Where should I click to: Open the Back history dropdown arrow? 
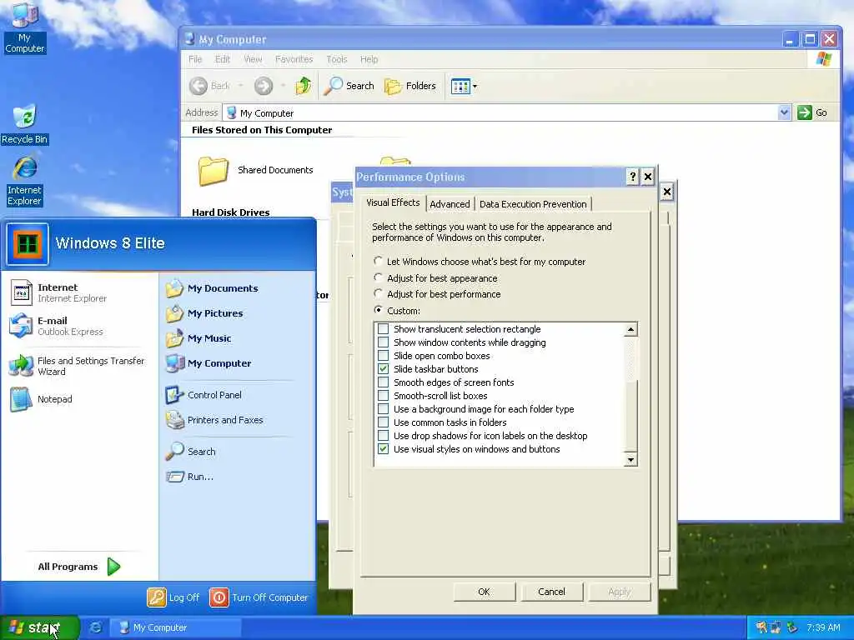(240, 86)
